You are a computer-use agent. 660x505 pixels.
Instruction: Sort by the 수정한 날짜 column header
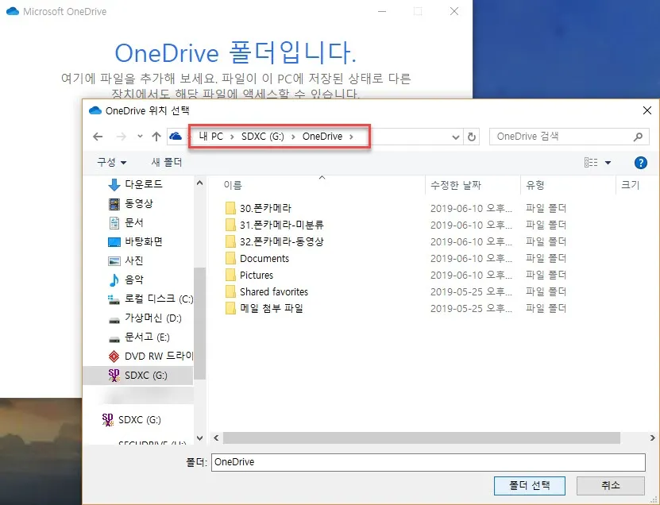pos(456,185)
